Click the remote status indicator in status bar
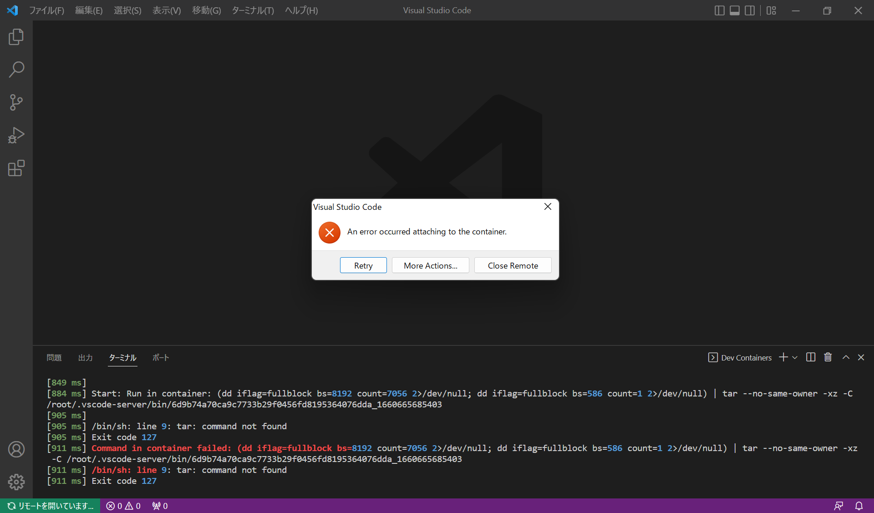The image size is (874, 513). click(50, 506)
